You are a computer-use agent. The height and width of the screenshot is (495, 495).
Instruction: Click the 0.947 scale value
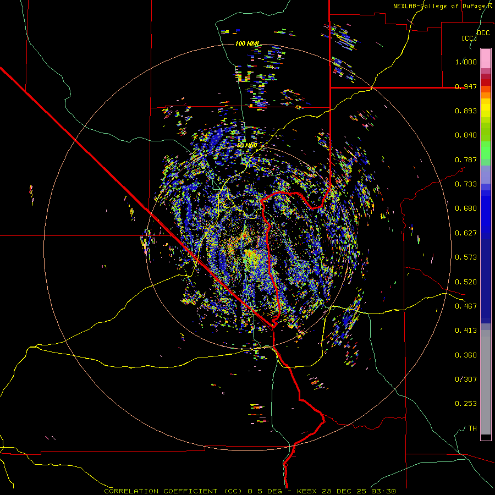point(466,86)
